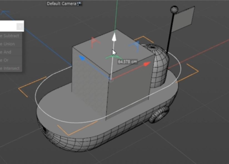The width and height of the screenshot is (229, 164).
Task: Click the camera icon beside Default Camera
Action: [x=79, y=4]
